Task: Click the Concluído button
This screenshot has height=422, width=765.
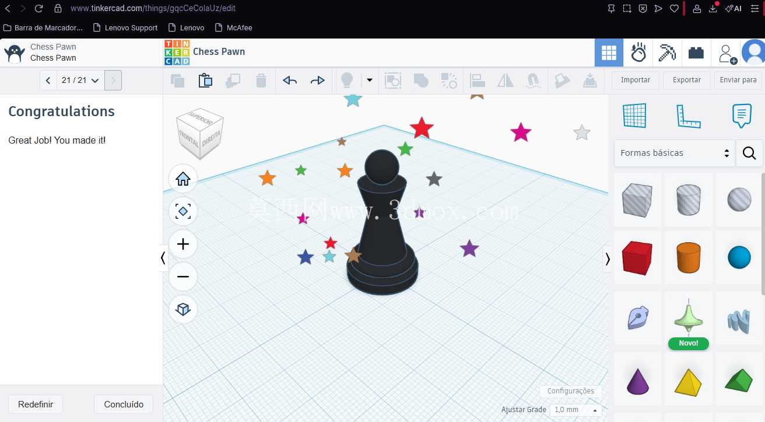Action: [124, 404]
